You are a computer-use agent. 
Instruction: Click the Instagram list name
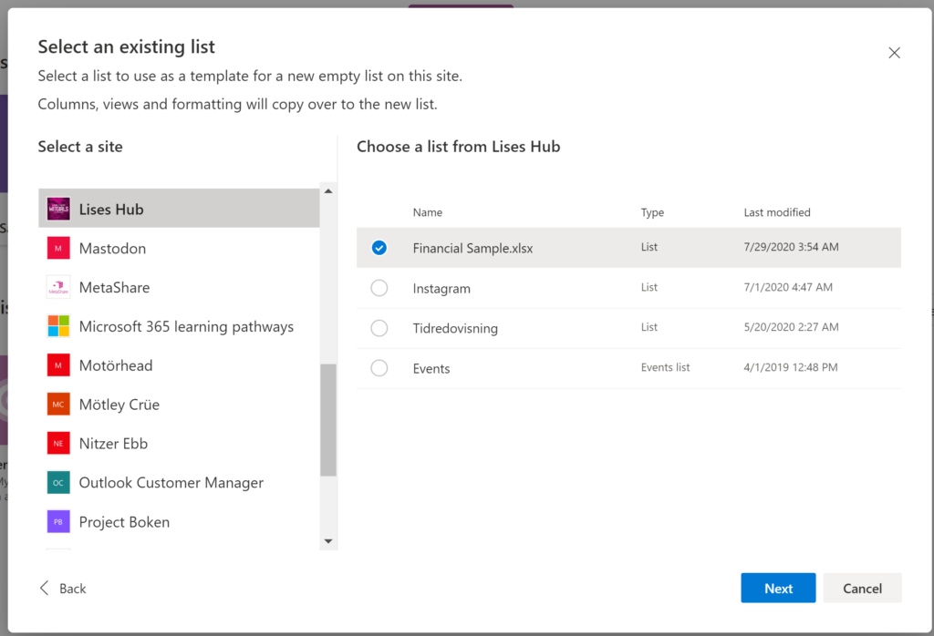[441, 289]
